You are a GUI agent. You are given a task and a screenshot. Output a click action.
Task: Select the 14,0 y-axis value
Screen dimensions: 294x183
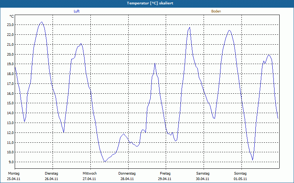click(x=10, y=113)
